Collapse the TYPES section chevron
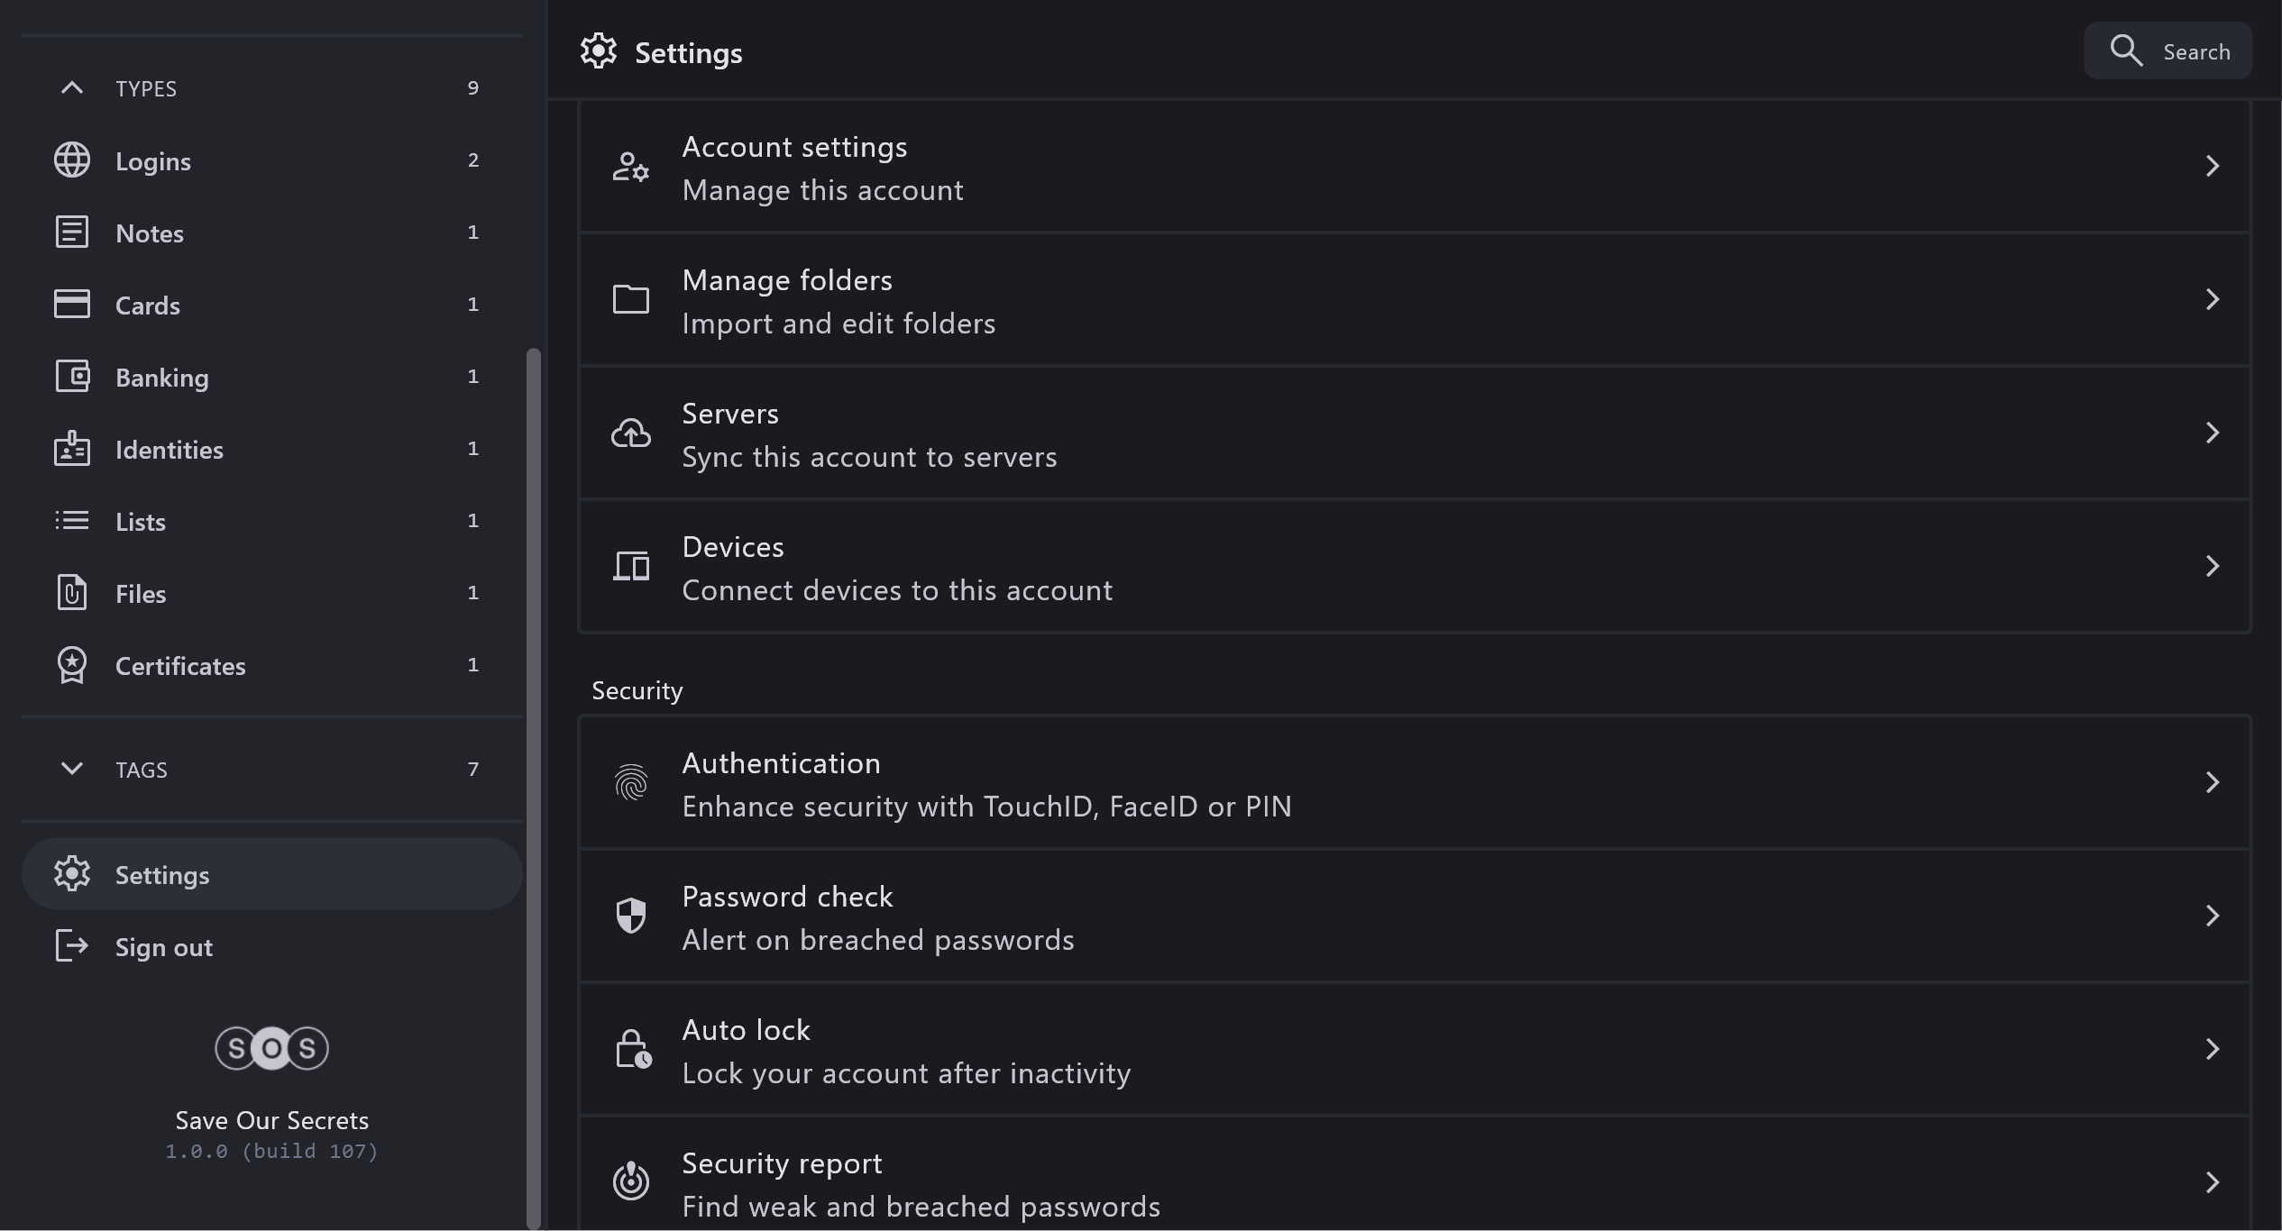The width and height of the screenshot is (2282, 1231). (x=72, y=87)
